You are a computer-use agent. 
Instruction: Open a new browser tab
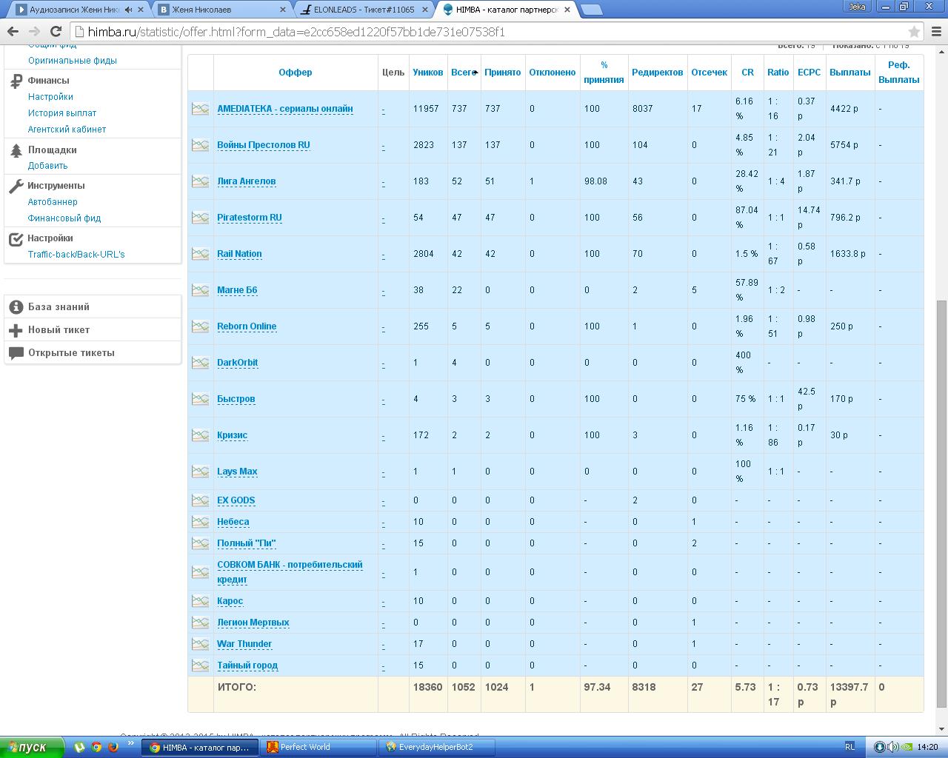590,10
